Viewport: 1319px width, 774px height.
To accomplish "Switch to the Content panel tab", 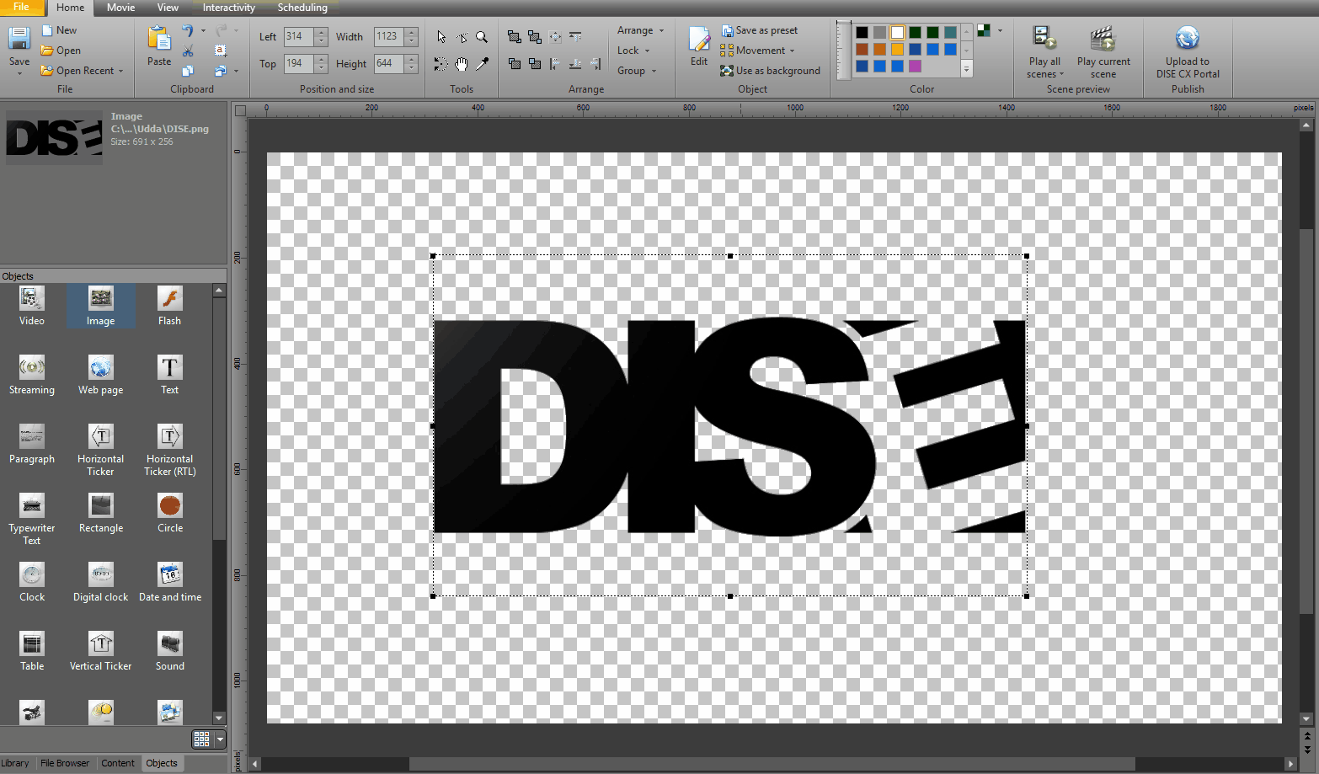I will pos(118,763).
